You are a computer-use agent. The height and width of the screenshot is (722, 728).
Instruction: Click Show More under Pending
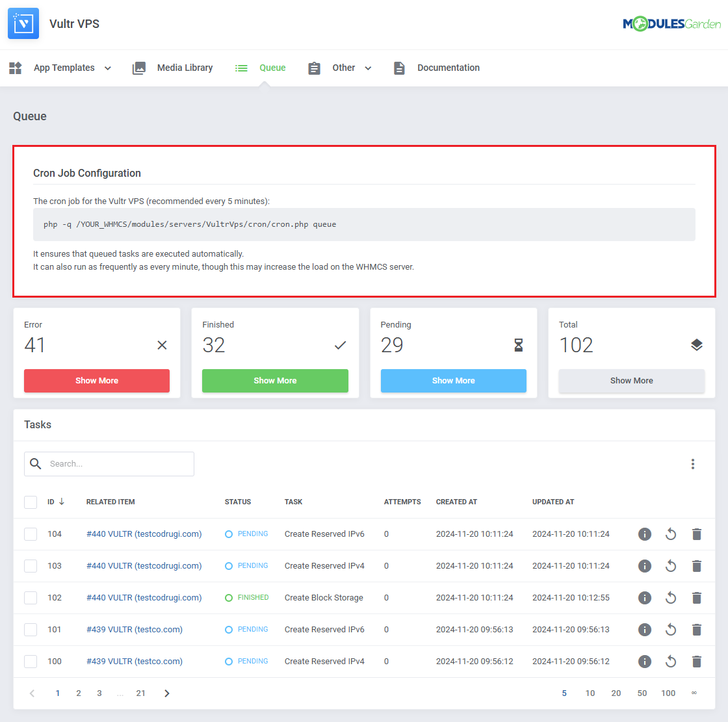(x=454, y=381)
